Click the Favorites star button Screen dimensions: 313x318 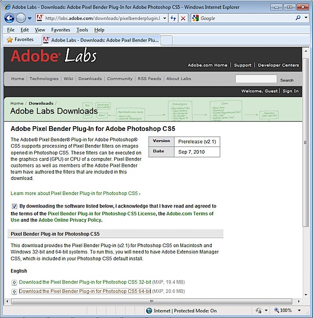20,40
